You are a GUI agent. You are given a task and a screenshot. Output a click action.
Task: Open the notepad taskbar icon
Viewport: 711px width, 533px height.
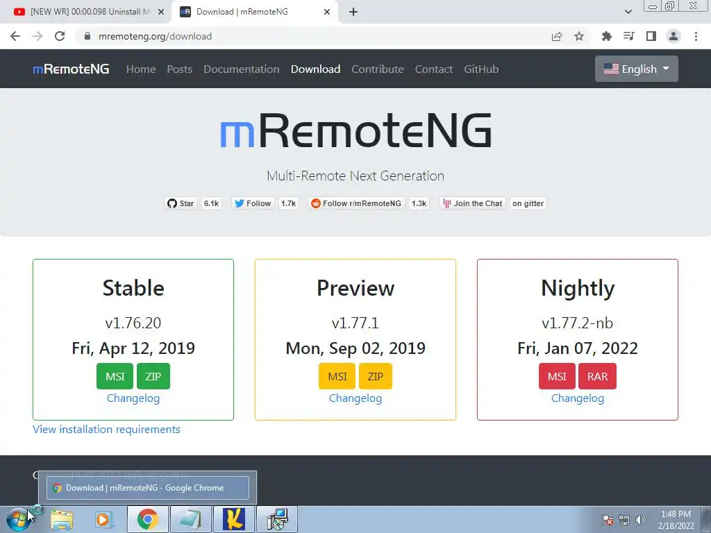pos(191,519)
